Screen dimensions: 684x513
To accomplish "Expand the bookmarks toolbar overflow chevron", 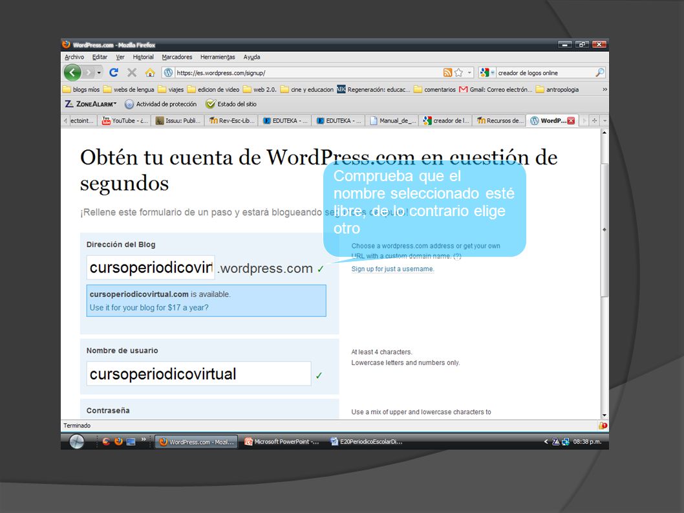I will (x=604, y=89).
